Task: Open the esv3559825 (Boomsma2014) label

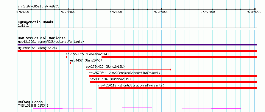Action: (x=87, y=54)
